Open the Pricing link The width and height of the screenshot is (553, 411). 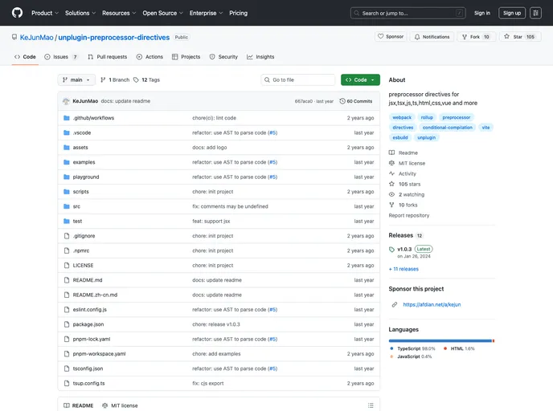point(239,13)
